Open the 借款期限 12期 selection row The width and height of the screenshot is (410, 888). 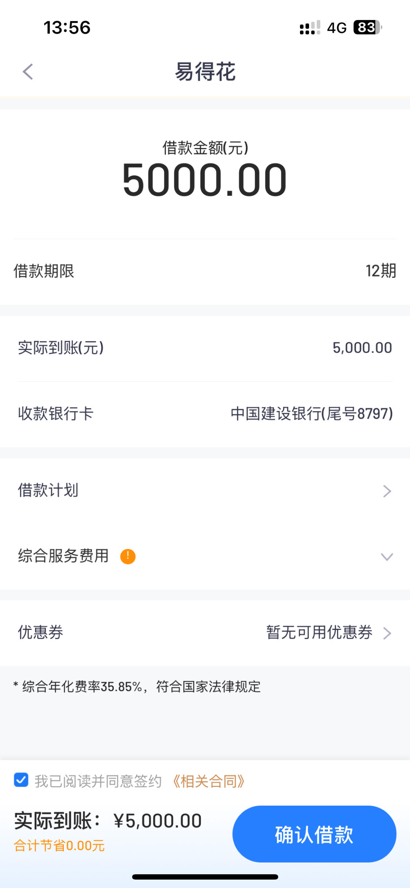click(205, 271)
